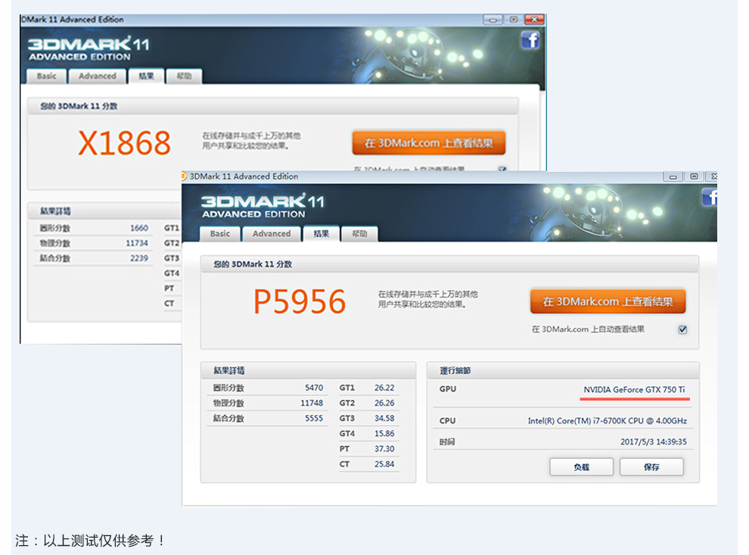Screen dimensions: 749x555
Task: Click the combined score value 5555
Action: coord(314,418)
